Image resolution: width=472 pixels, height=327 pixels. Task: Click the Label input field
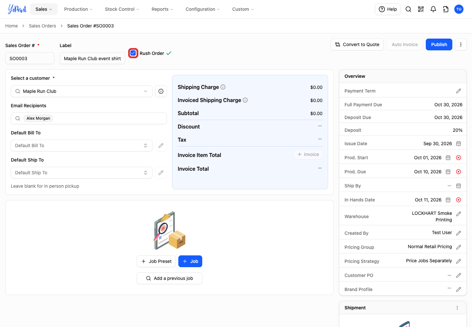pos(92,58)
